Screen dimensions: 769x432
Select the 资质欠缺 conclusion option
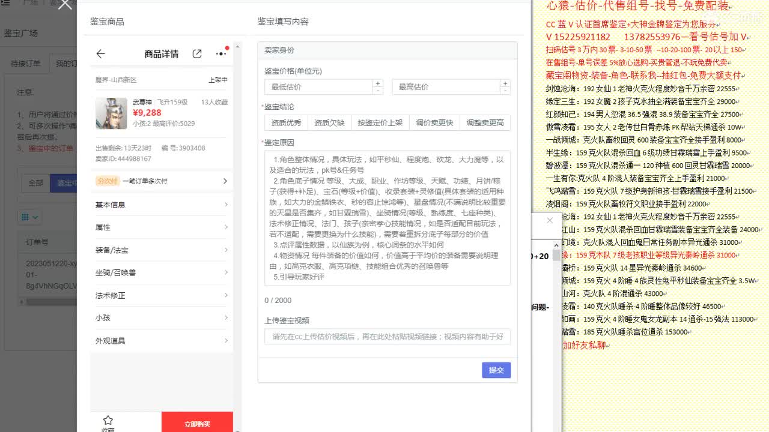click(x=329, y=123)
